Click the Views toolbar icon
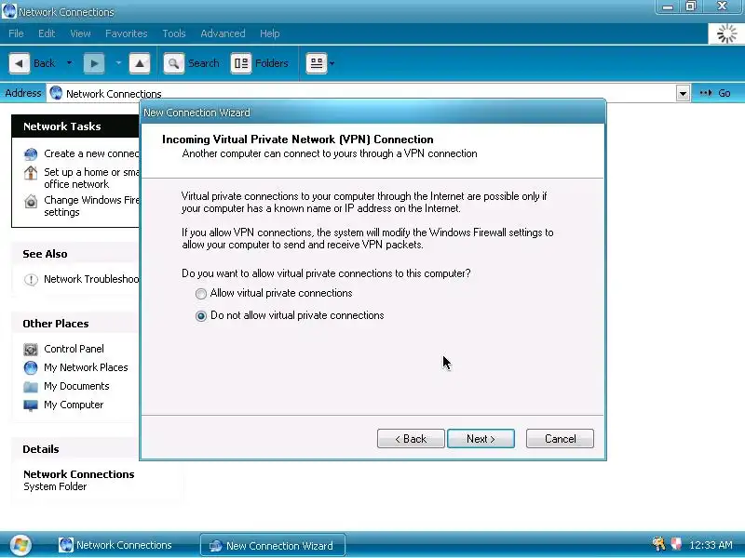 (317, 63)
